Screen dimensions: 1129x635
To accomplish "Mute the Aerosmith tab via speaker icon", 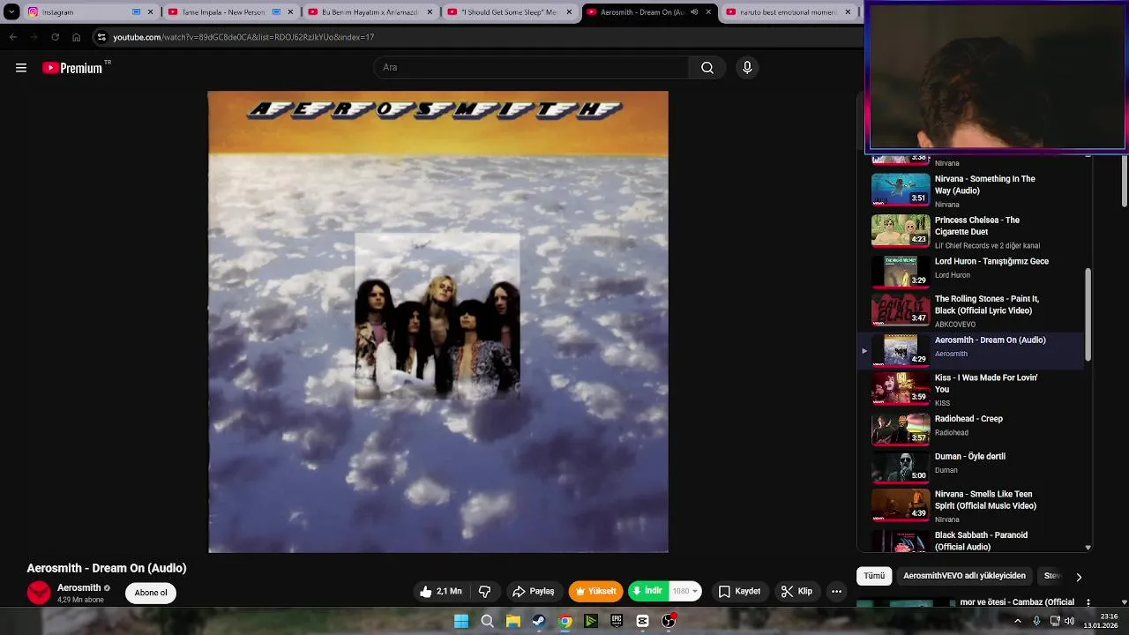I will (x=694, y=12).
